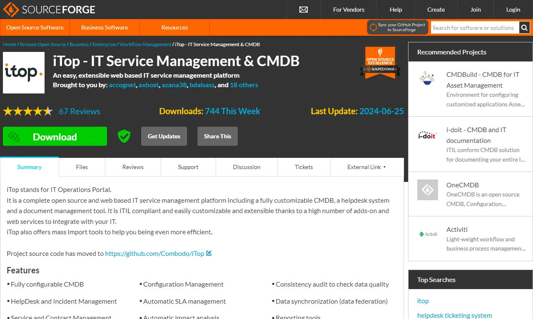Screen dimensions: 533x319
Task: Expand the External Link dropdown
Action: click(367, 167)
